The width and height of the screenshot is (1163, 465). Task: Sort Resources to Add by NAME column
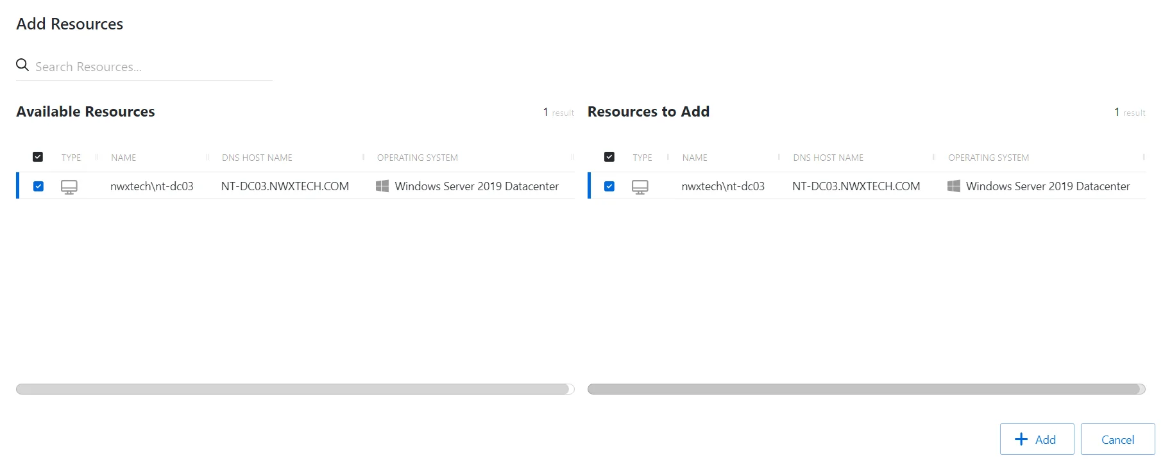[x=695, y=158]
